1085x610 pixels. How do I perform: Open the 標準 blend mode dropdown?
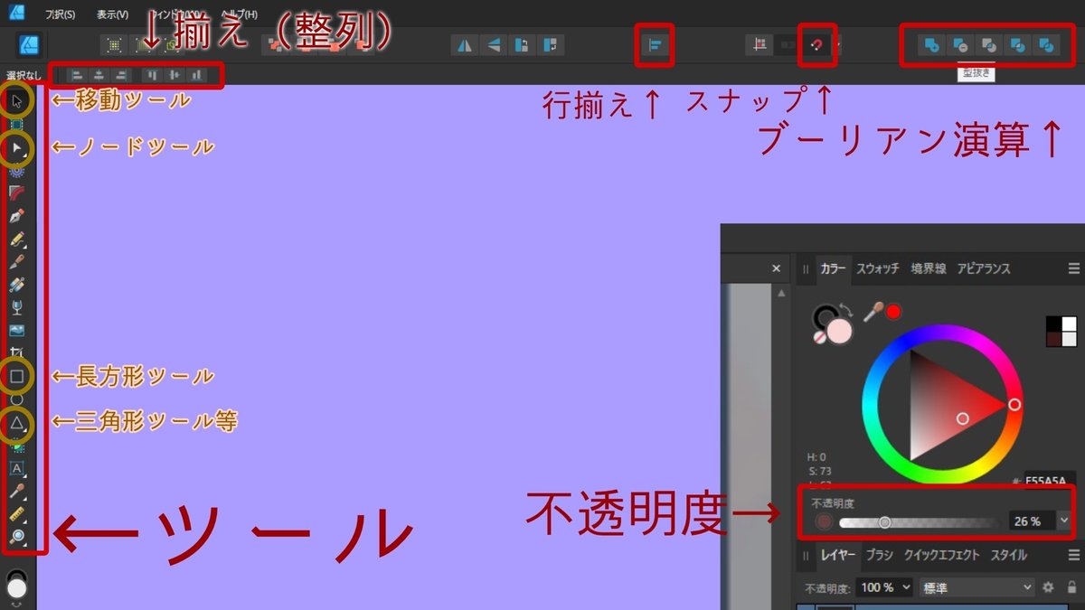coord(976,587)
